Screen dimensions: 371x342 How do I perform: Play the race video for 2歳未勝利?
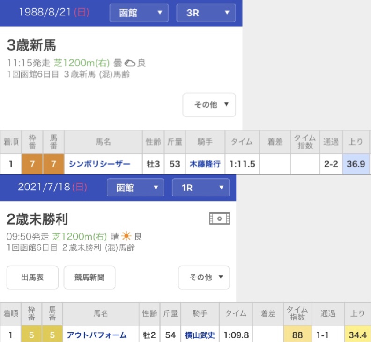coord(219,218)
